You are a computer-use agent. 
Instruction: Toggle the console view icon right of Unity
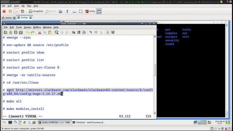[x=99, y=11]
